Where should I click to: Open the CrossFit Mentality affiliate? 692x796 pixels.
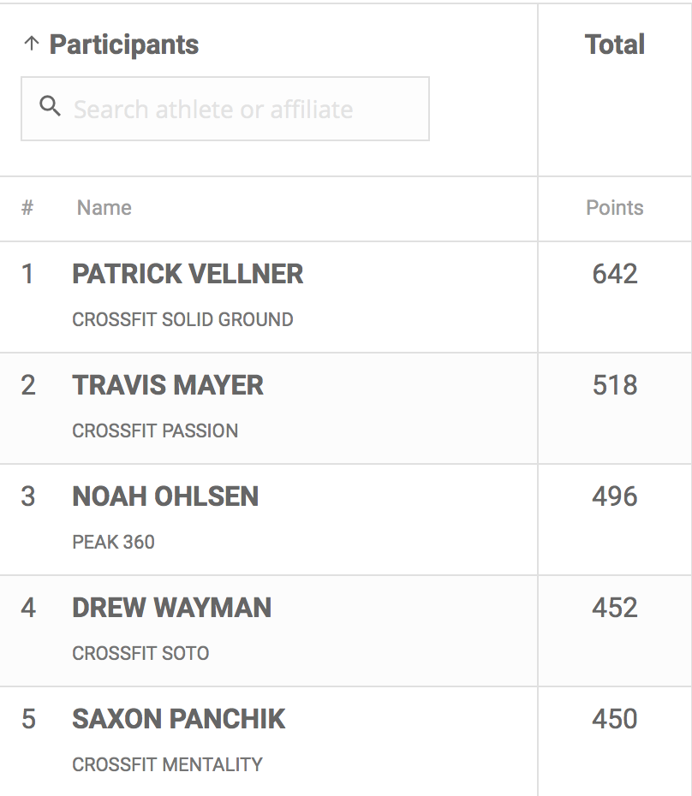pyautogui.click(x=167, y=765)
